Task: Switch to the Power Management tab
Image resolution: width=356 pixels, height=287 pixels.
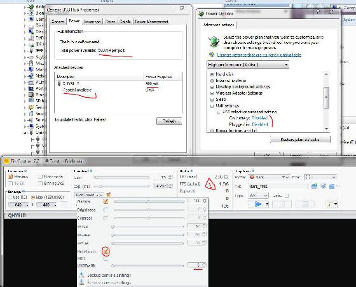Action: point(152,22)
